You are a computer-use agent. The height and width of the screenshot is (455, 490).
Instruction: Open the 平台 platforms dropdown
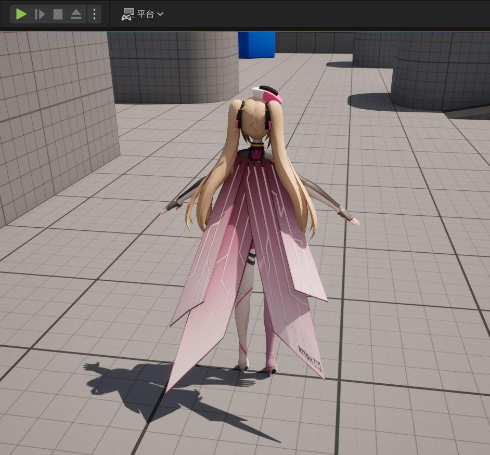(x=143, y=14)
